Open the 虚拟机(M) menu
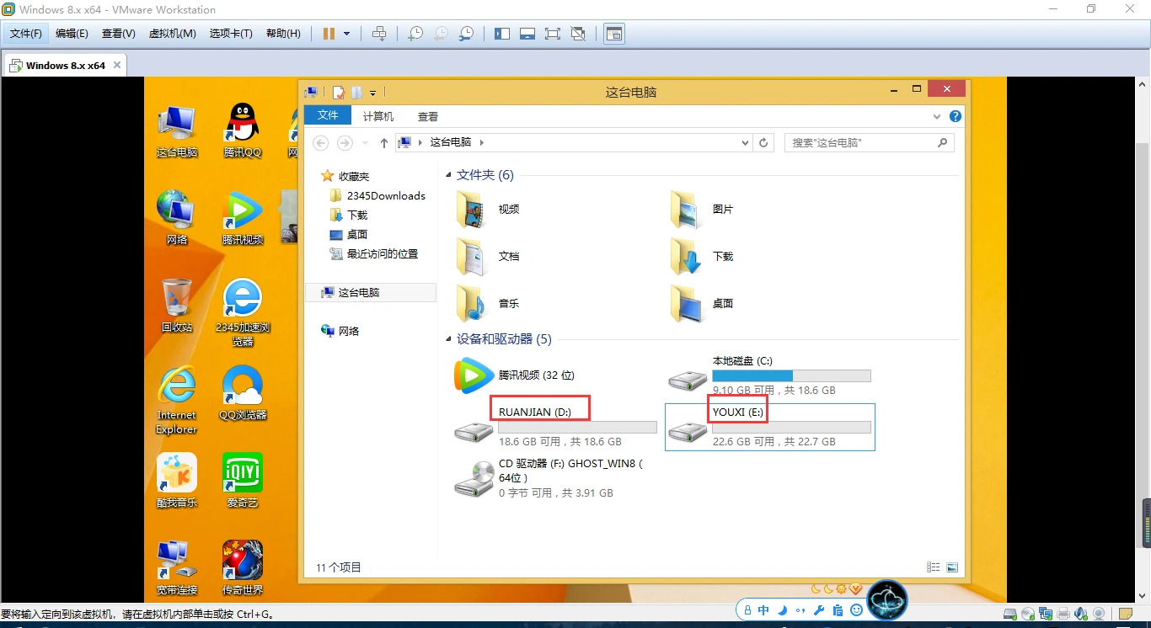 click(172, 34)
